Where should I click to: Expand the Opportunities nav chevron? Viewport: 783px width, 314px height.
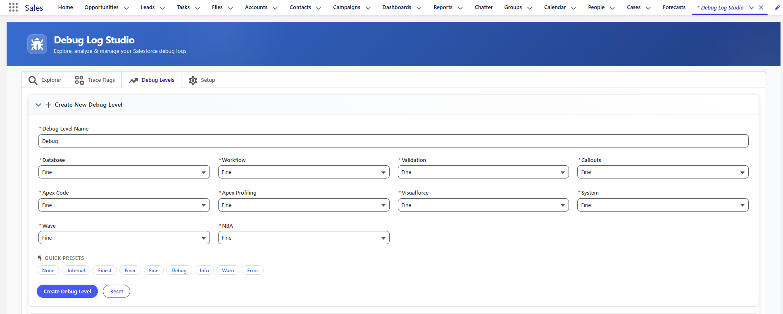126,8
